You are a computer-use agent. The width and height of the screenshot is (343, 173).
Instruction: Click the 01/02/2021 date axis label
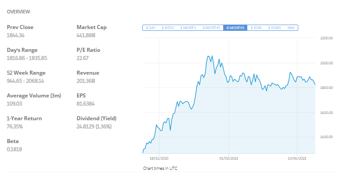[229, 158]
